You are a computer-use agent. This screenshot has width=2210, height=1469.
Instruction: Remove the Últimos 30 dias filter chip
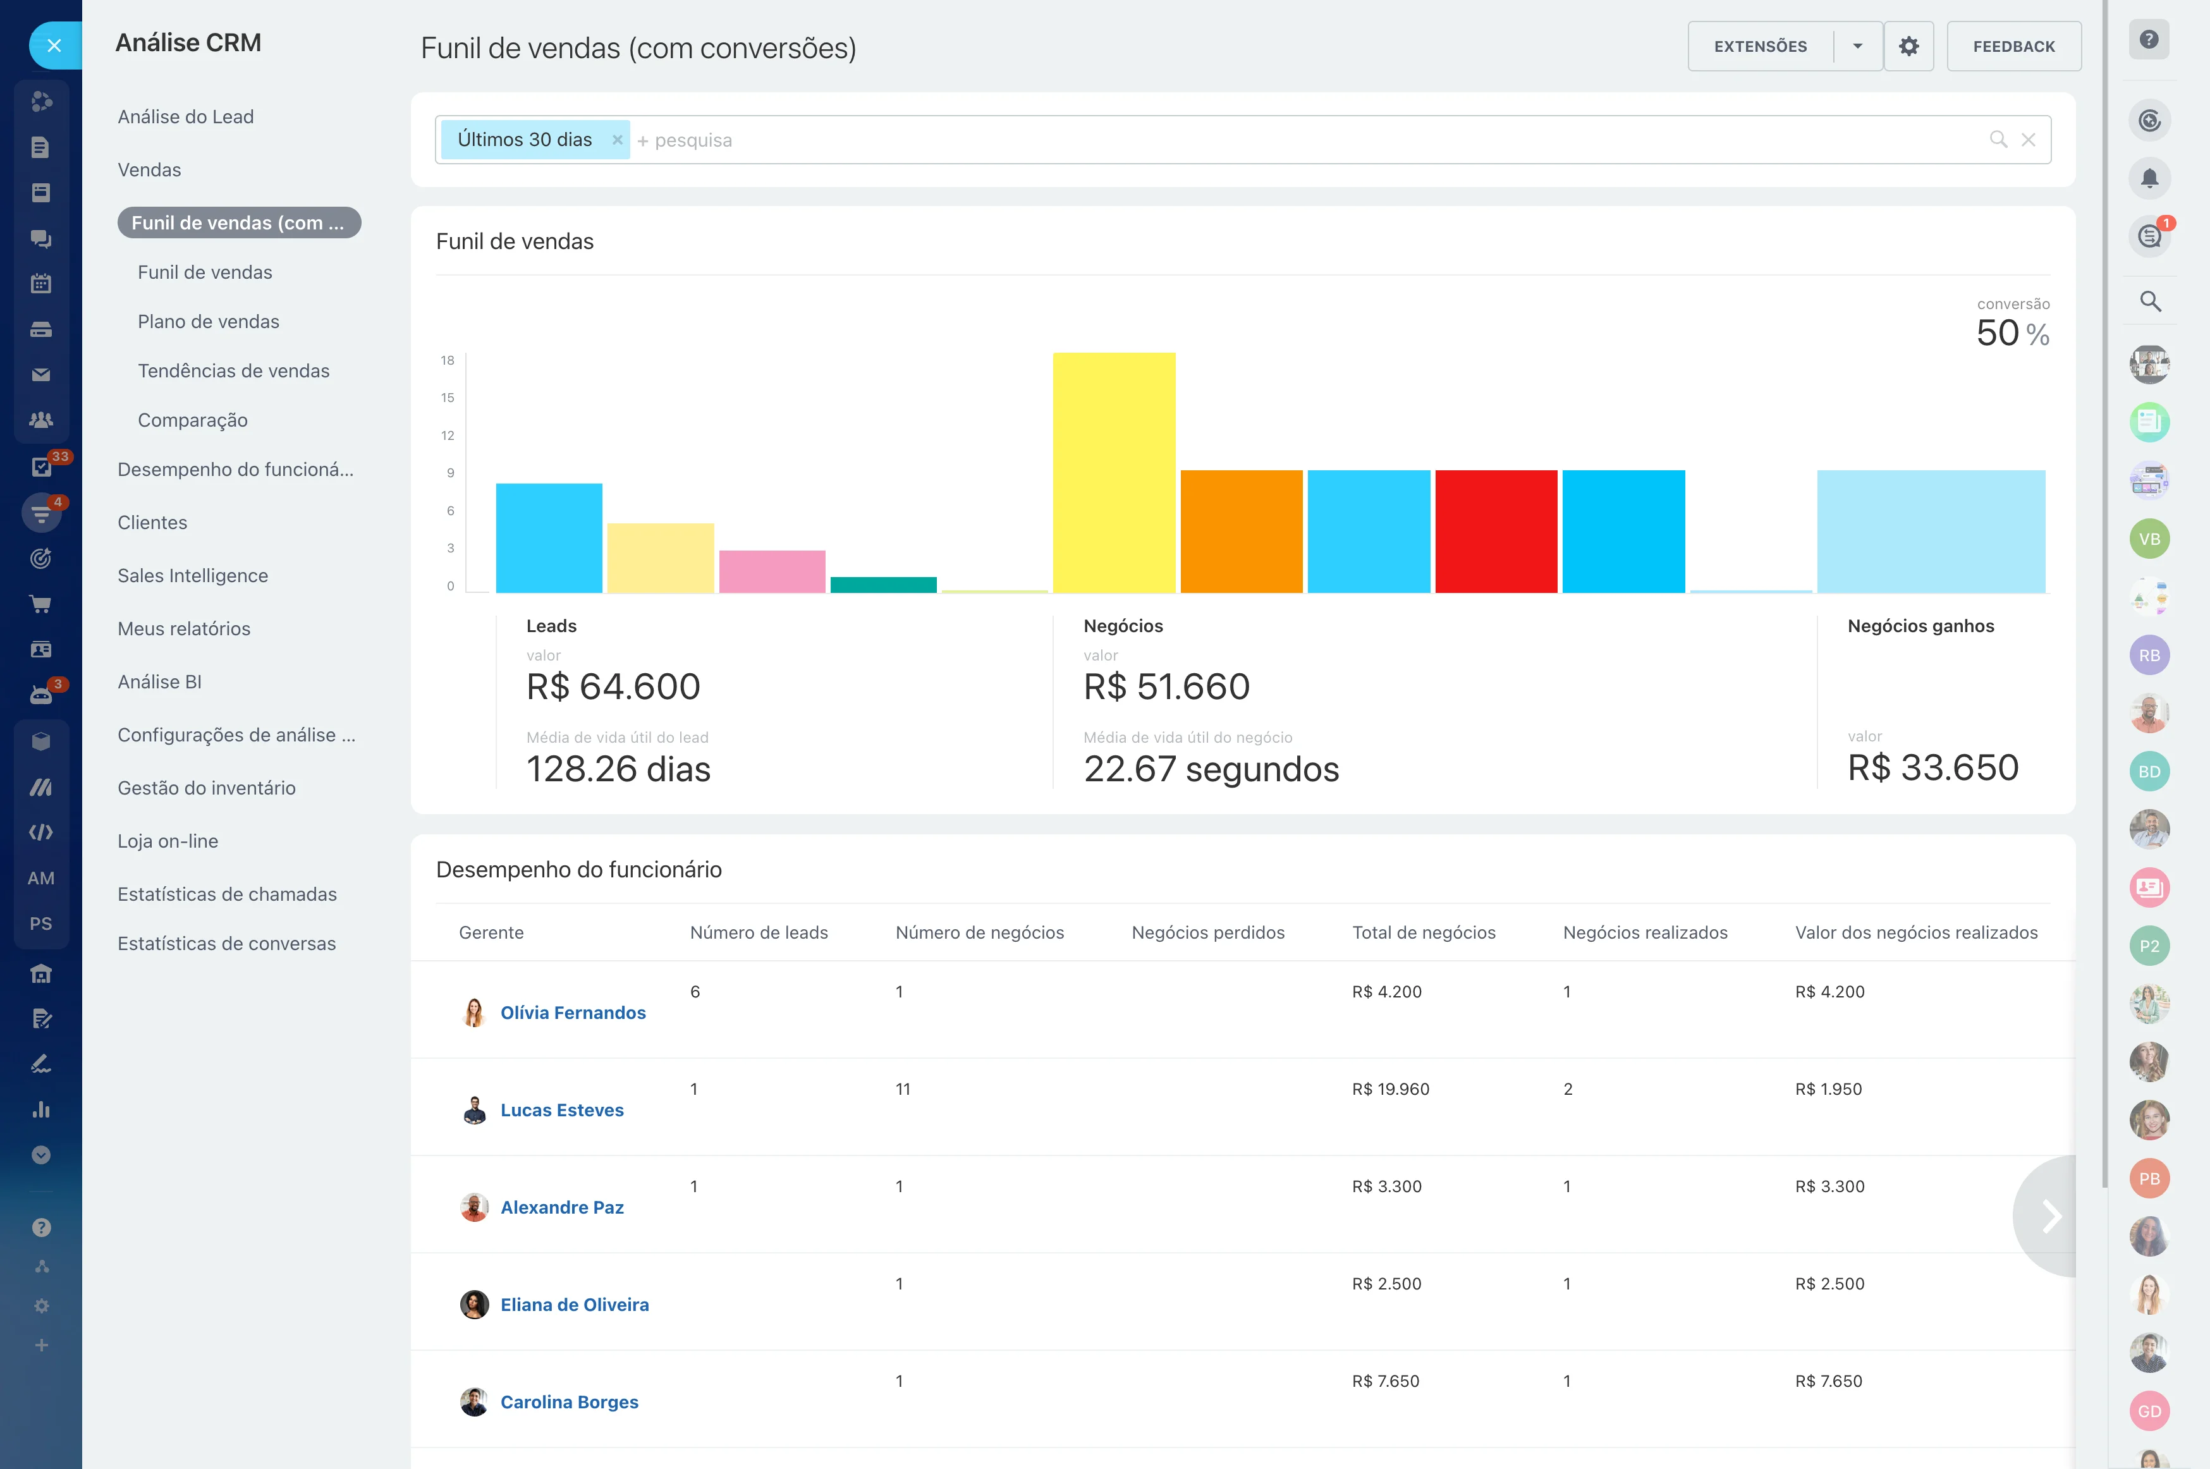tap(616, 140)
